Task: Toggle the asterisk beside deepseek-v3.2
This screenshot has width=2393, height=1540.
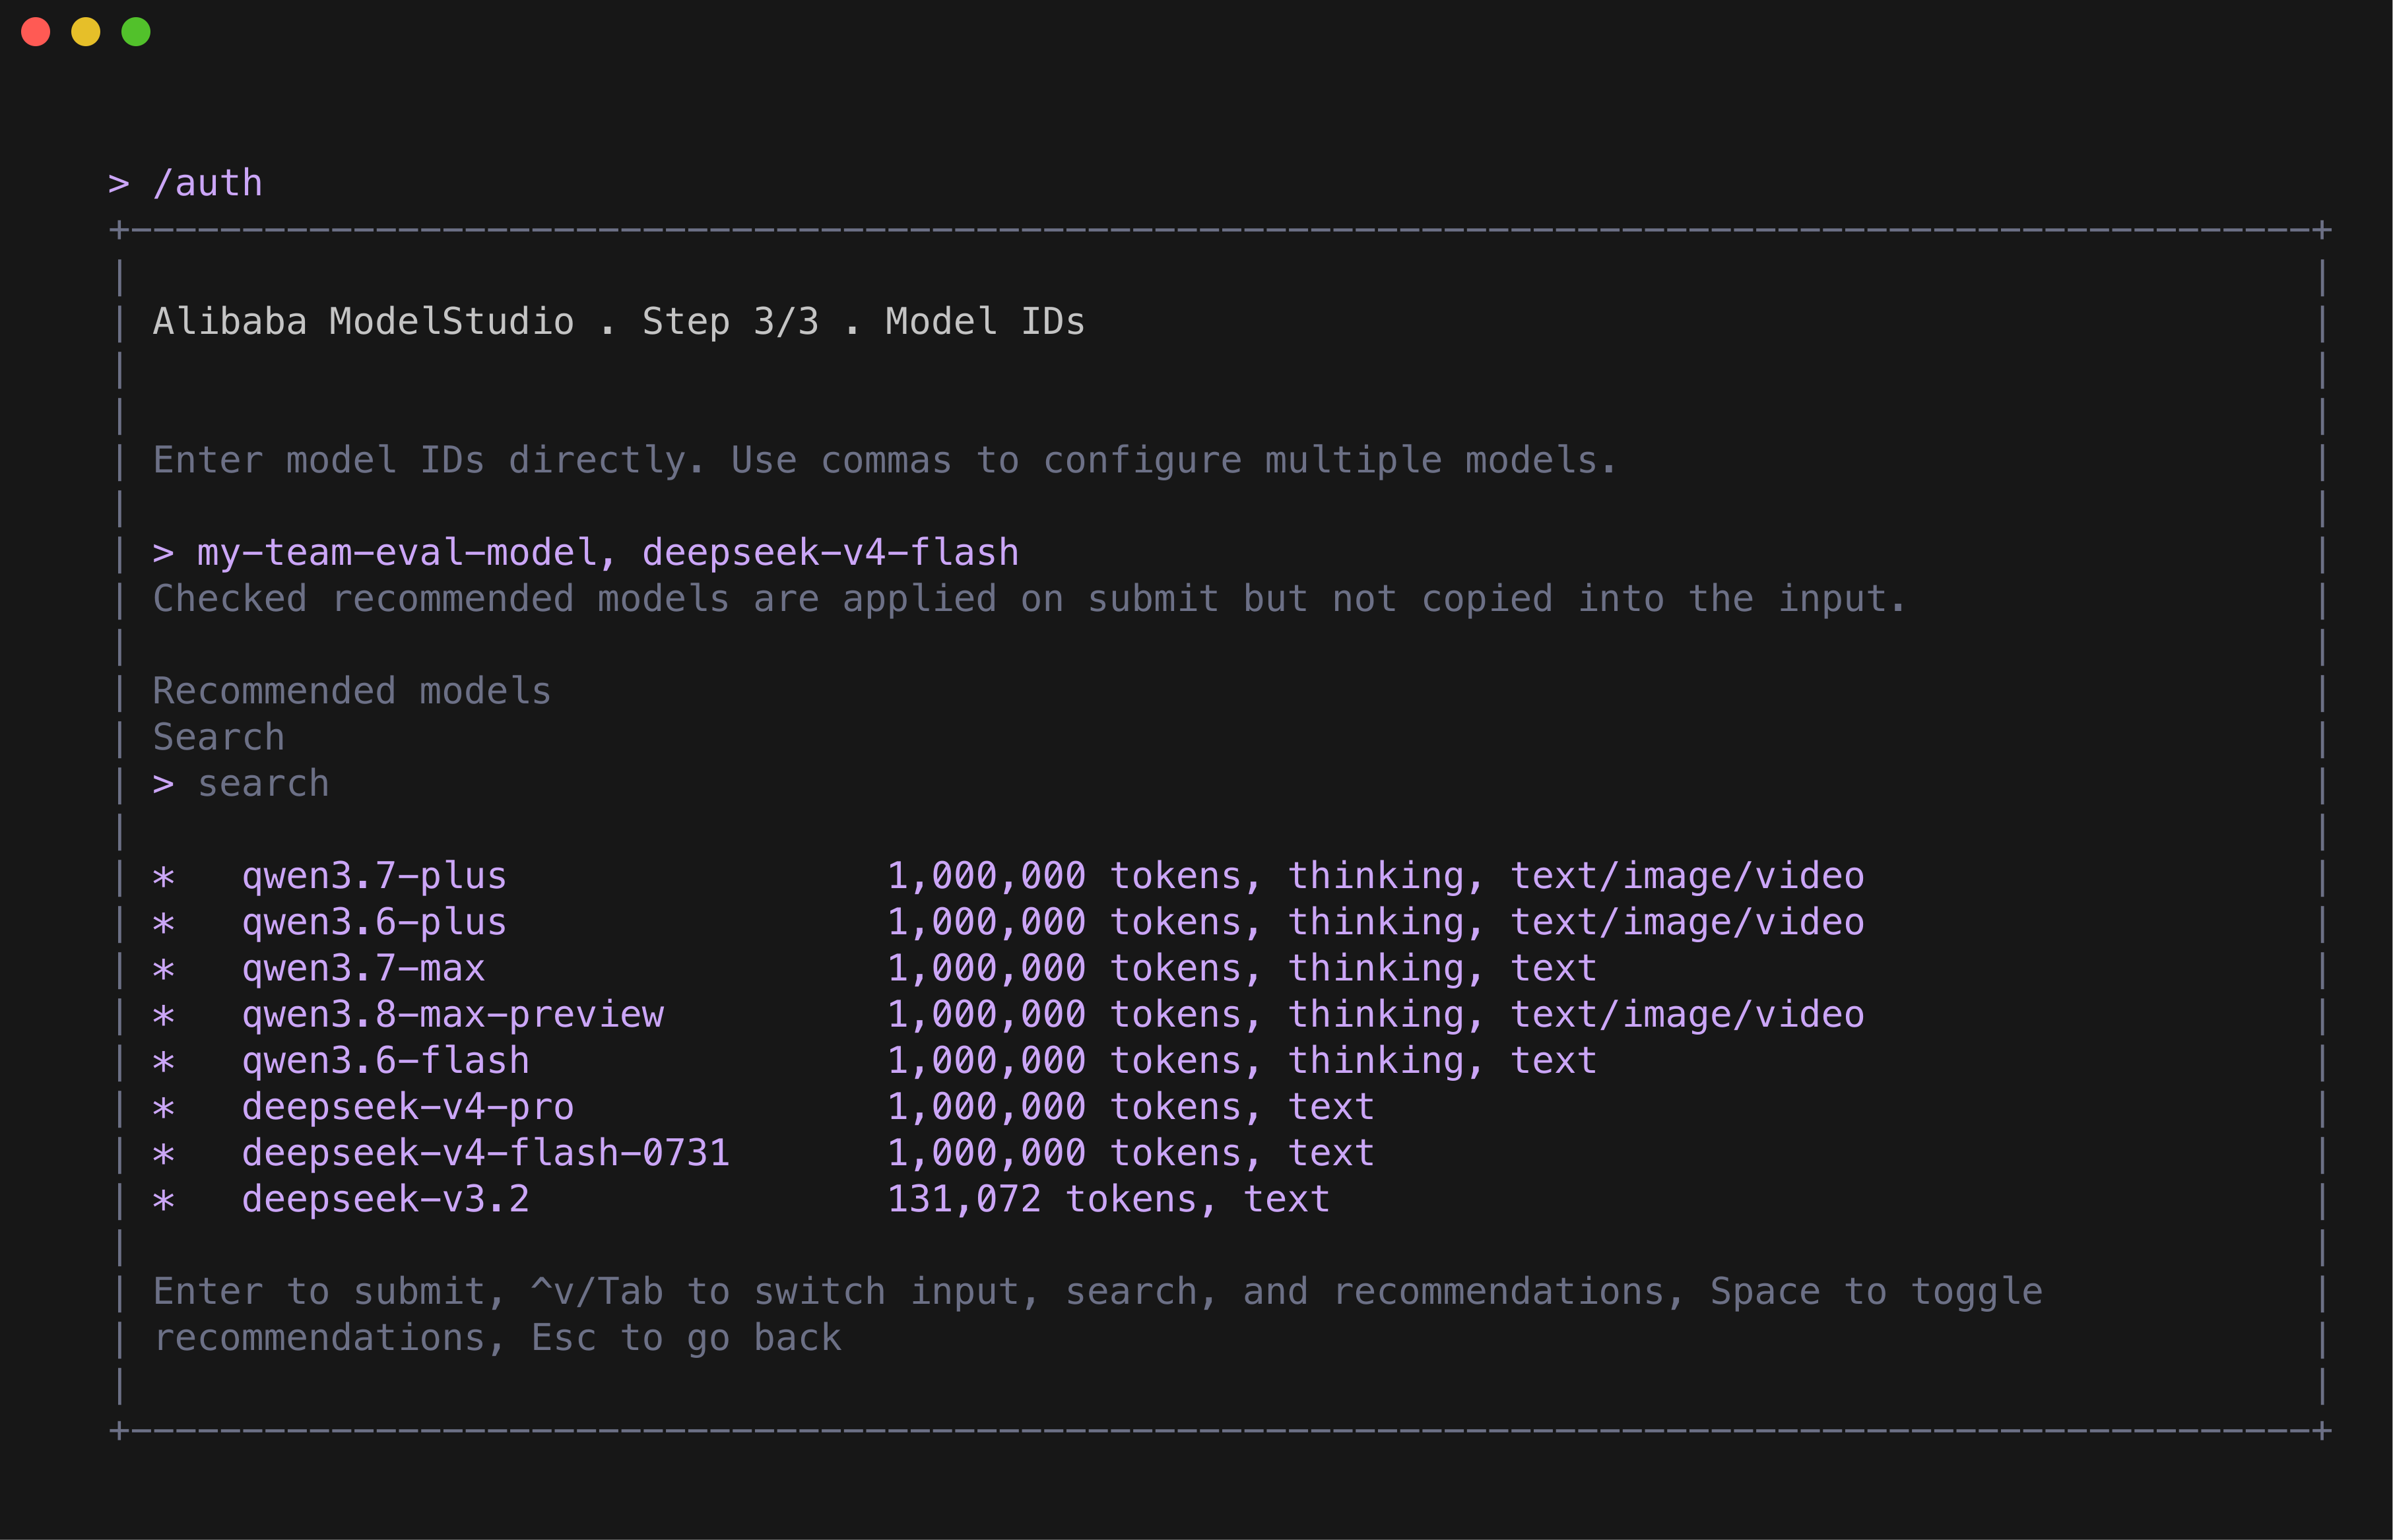Action: (x=164, y=1200)
